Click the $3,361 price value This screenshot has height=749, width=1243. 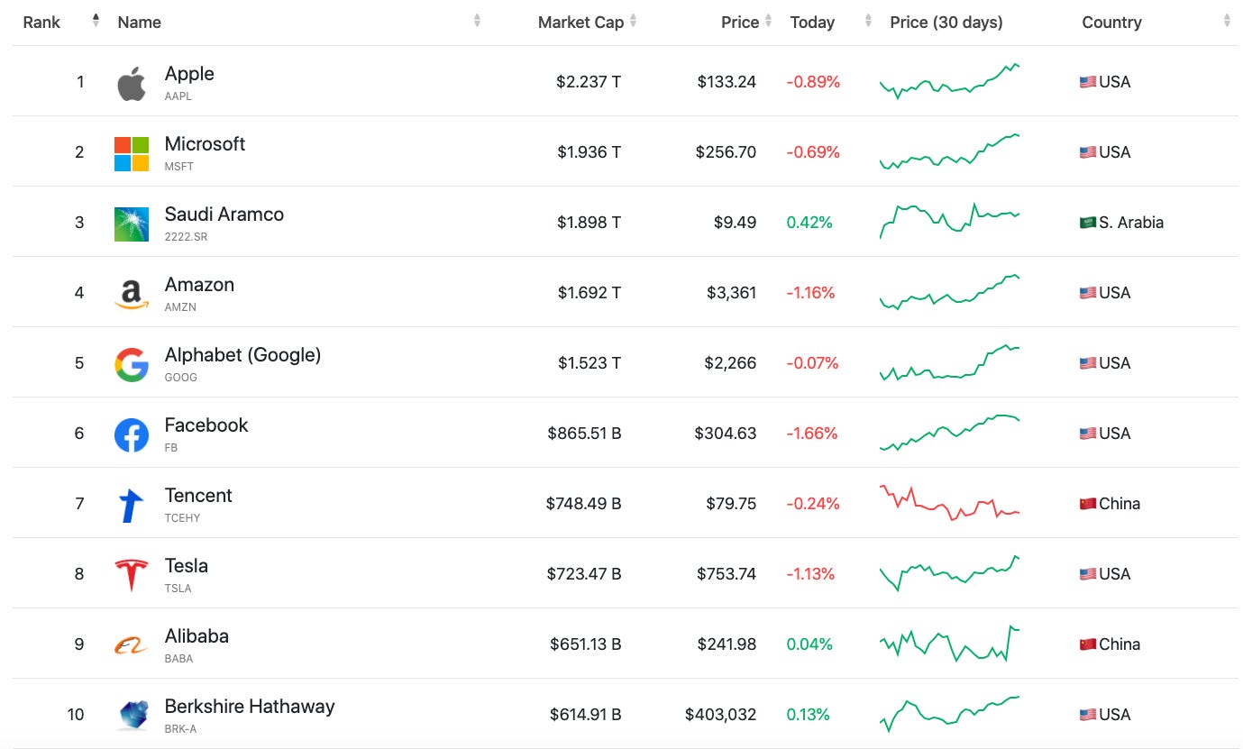(x=731, y=293)
